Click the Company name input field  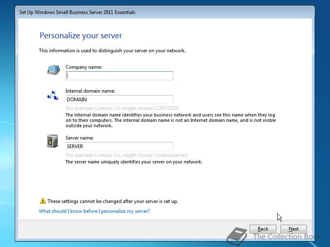tap(119, 76)
